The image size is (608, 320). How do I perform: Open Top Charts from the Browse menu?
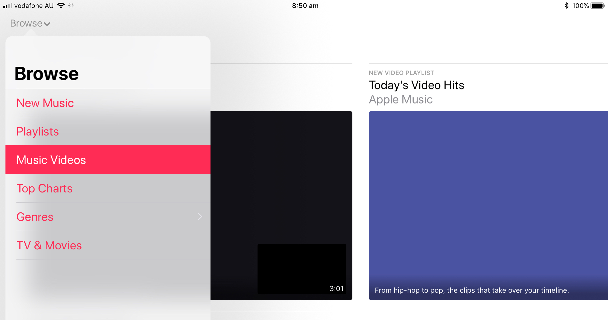pos(108,188)
